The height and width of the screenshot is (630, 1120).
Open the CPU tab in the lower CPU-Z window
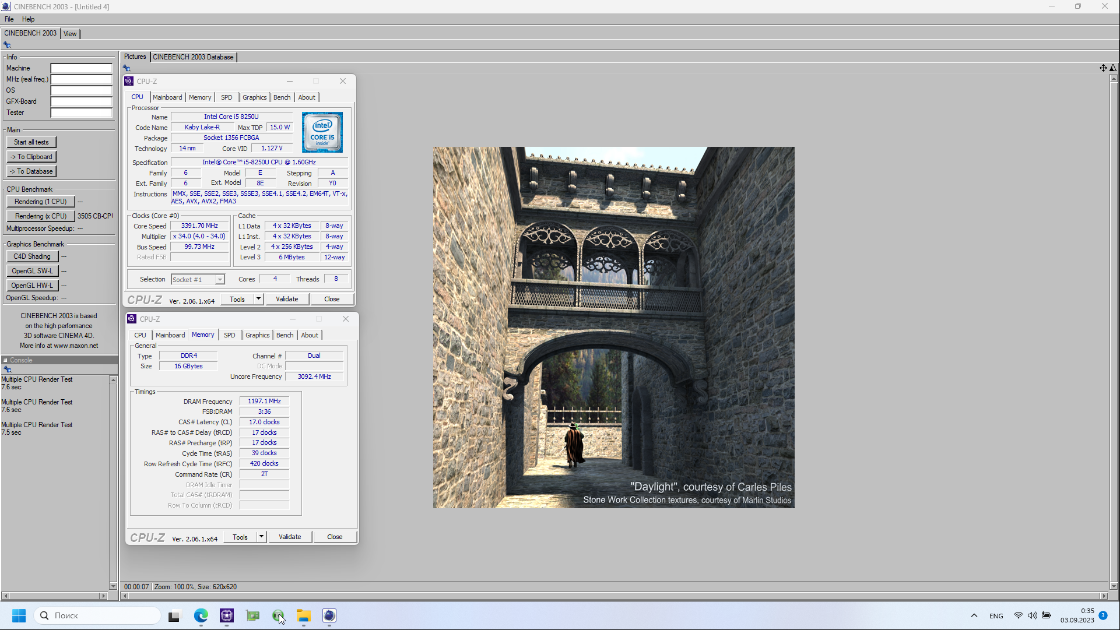click(140, 335)
